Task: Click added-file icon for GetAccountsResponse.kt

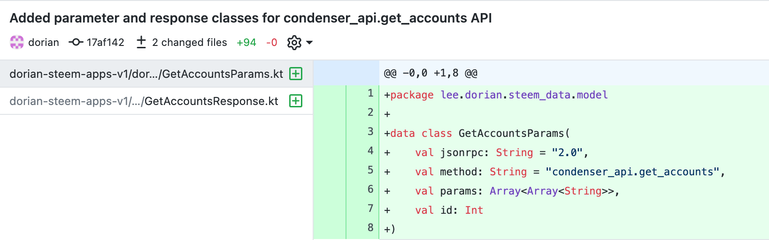Action: point(296,101)
